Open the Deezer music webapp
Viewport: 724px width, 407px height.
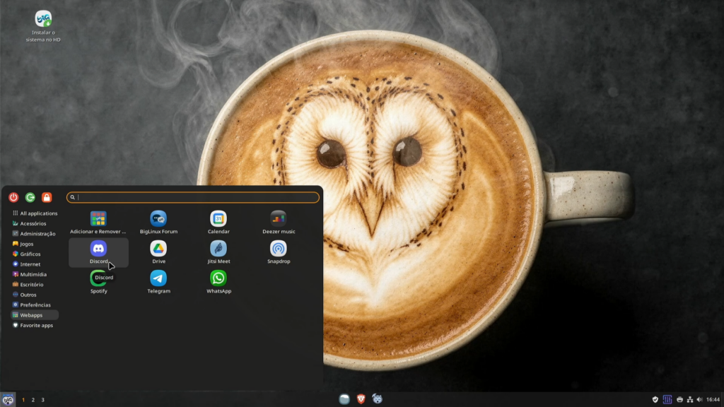click(x=279, y=219)
